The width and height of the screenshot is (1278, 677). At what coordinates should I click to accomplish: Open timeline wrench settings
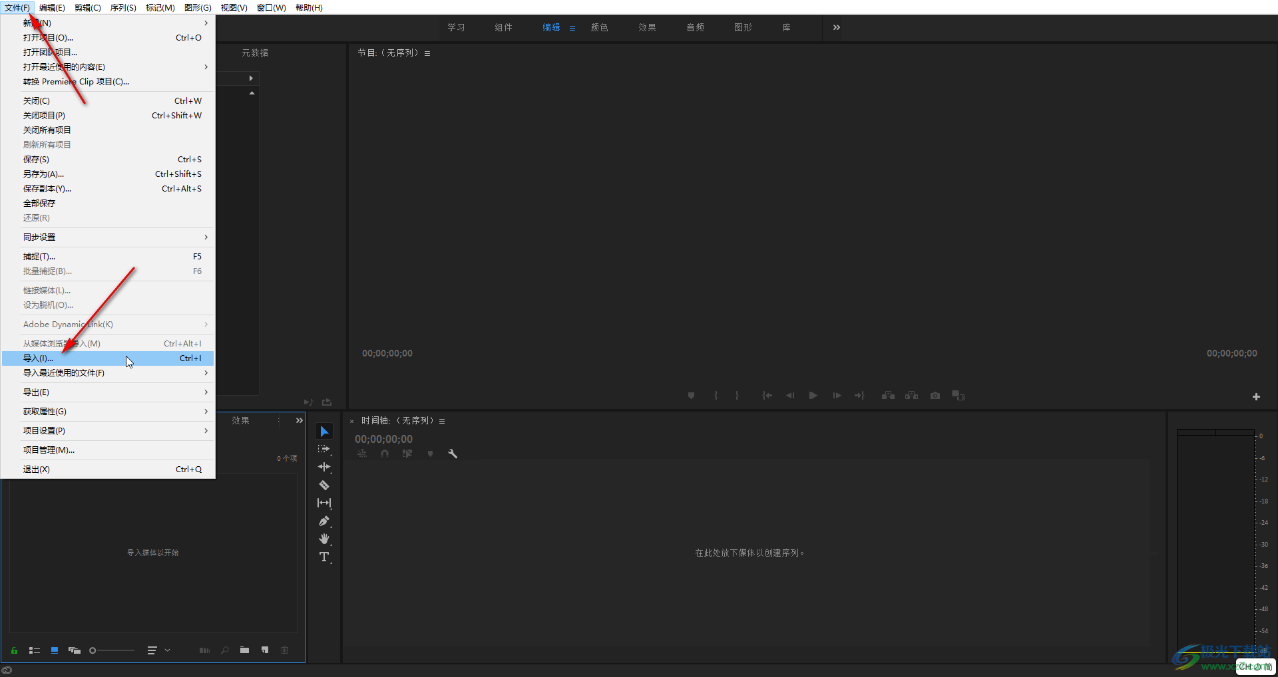[453, 454]
